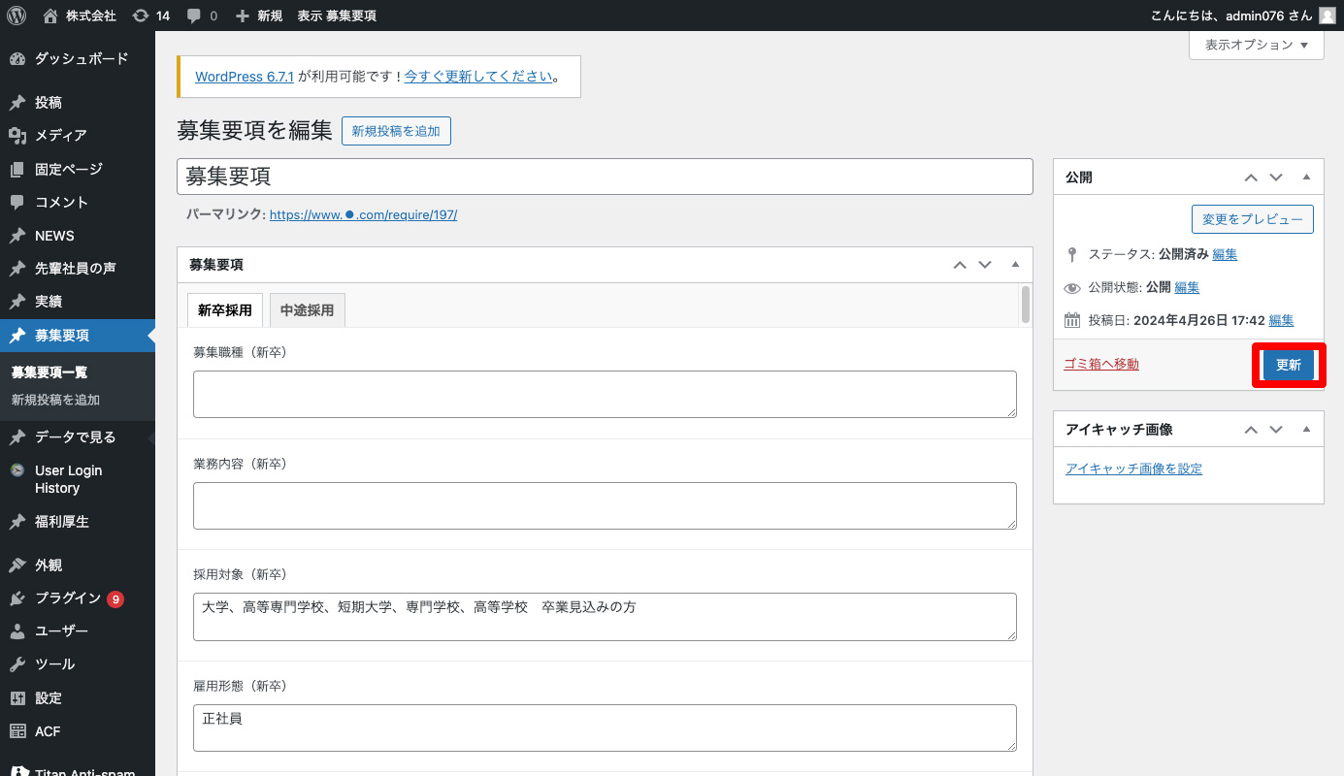This screenshot has height=776, width=1344.
Task: Open 募集要項 menu in sidebar
Action: point(78,336)
